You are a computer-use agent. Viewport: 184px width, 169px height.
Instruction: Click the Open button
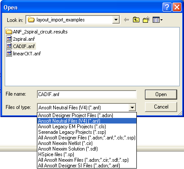tap(161, 94)
